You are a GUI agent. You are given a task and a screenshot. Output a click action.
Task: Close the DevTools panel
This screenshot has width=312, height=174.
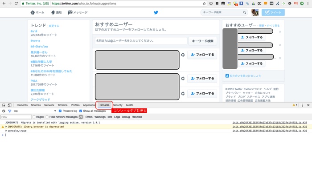(x=308, y=105)
